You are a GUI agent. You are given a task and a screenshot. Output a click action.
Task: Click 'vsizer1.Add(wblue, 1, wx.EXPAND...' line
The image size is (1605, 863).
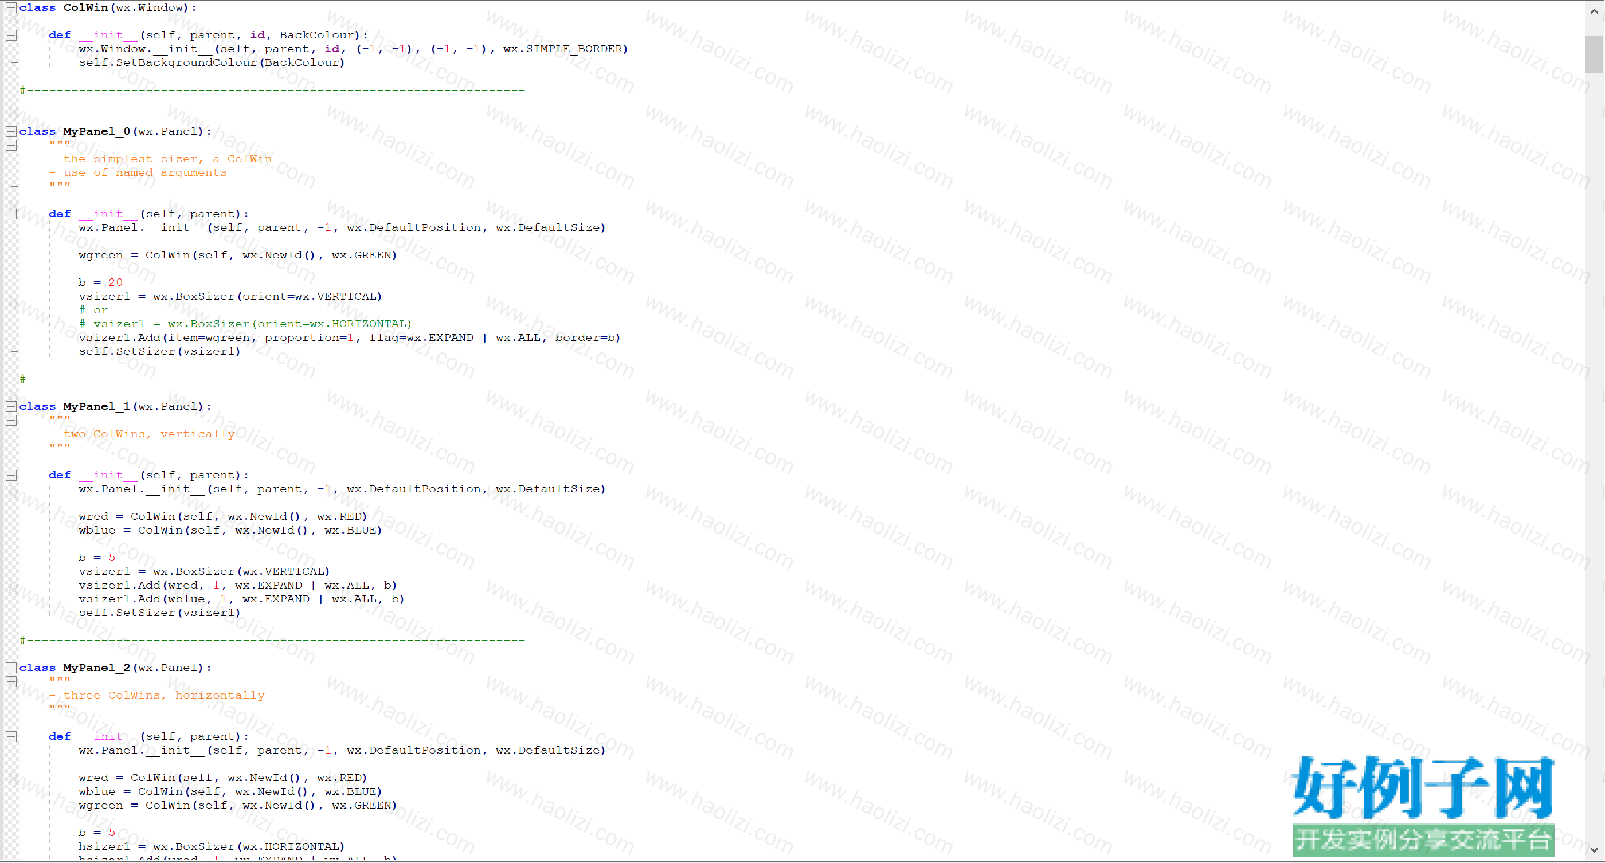(241, 599)
